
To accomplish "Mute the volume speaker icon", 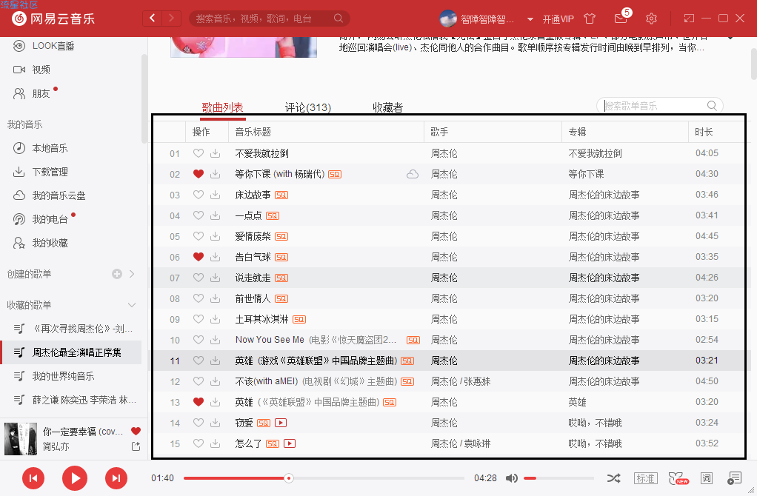I will 511,478.
